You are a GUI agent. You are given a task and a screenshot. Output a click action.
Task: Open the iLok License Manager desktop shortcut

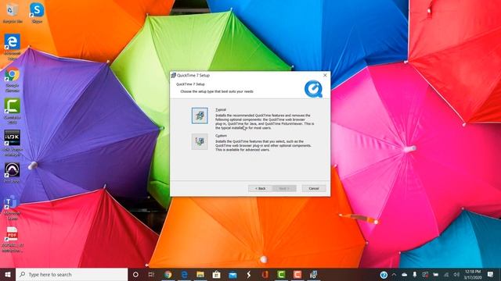(x=13, y=143)
